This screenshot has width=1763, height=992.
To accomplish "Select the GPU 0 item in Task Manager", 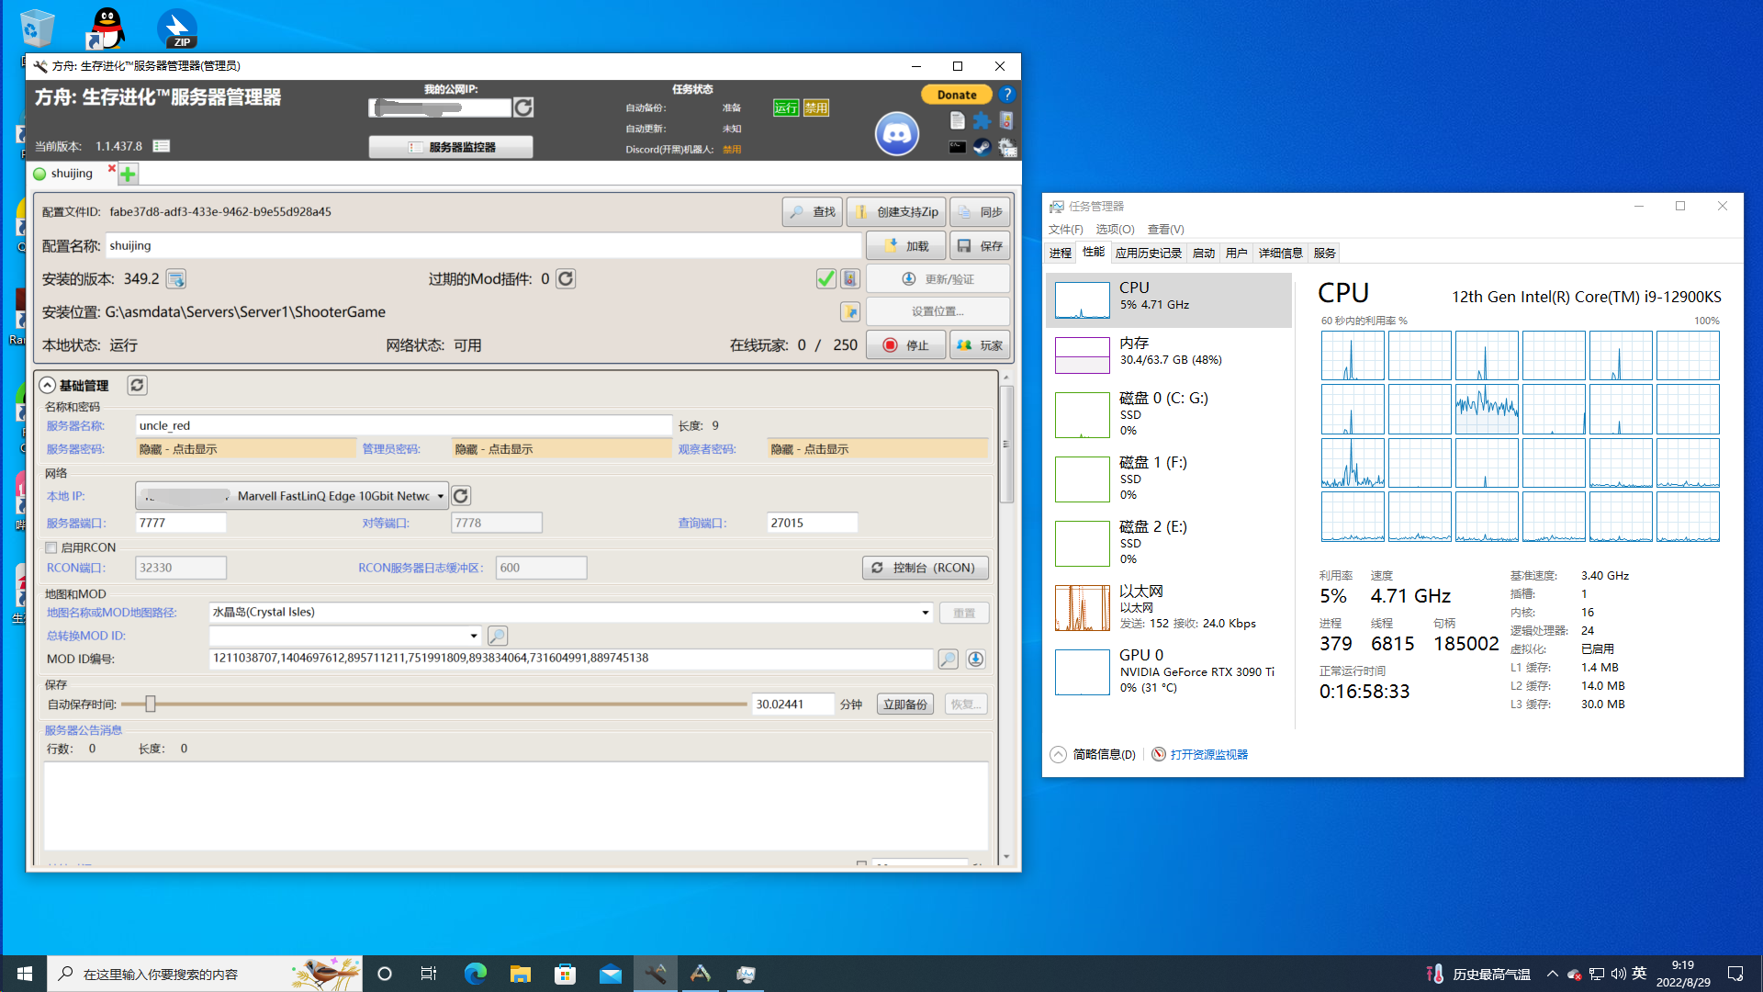I will coord(1169,671).
